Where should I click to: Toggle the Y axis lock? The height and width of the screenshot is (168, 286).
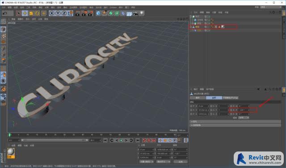[x=58, y=13]
